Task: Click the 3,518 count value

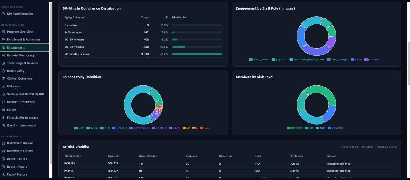Action: click(145, 54)
